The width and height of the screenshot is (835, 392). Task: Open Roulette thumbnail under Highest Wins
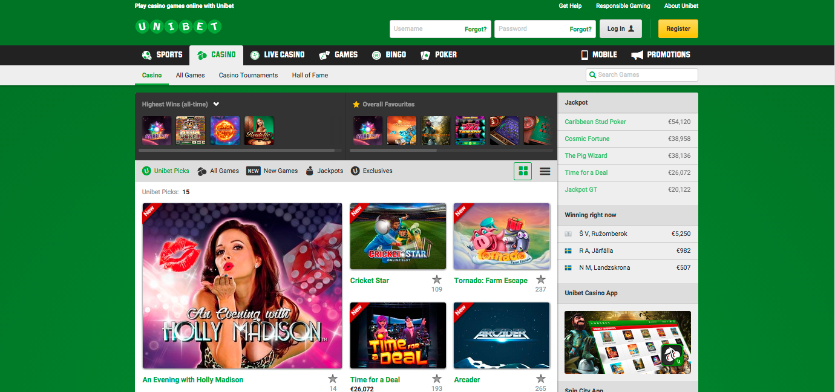(259, 131)
